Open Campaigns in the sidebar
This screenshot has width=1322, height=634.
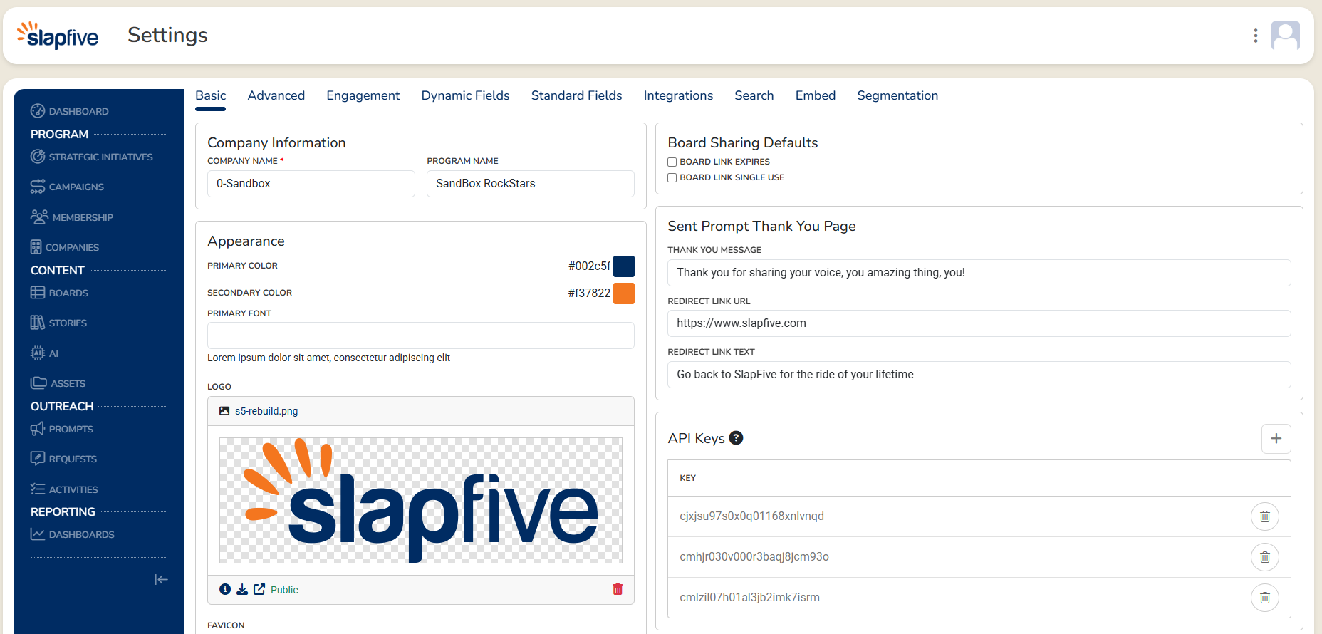click(x=68, y=187)
